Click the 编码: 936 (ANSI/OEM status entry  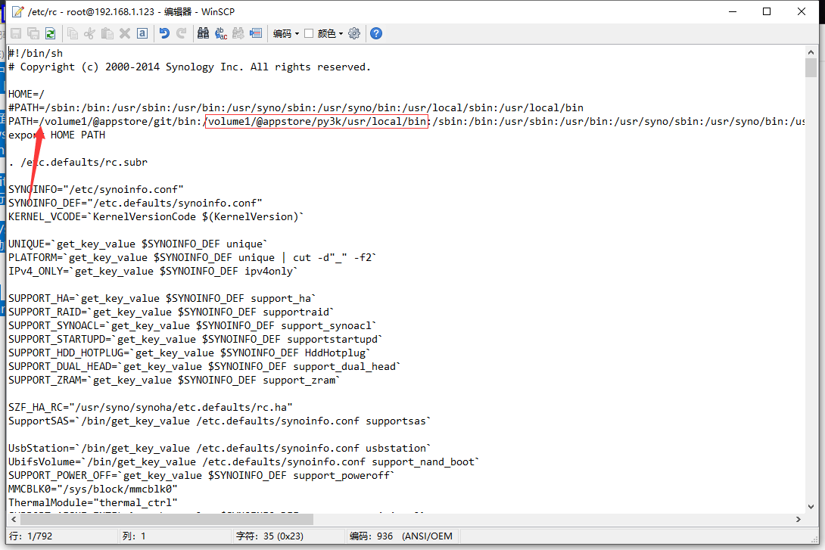click(x=401, y=536)
